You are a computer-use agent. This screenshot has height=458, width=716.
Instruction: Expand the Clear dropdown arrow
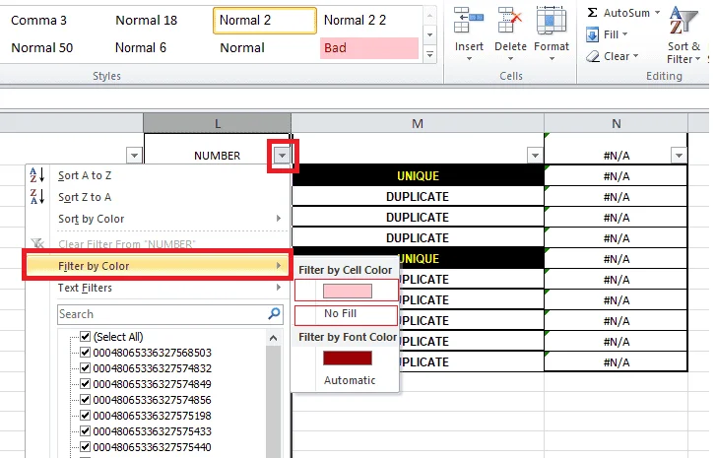pyautogui.click(x=635, y=56)
